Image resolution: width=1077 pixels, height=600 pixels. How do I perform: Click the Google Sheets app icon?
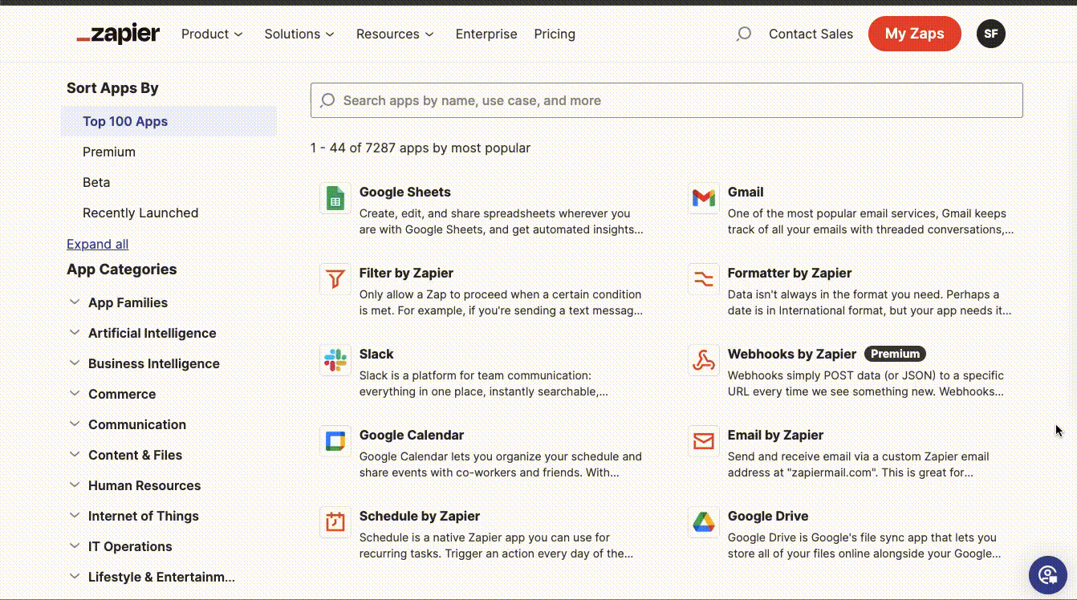(x=335, y=198)
